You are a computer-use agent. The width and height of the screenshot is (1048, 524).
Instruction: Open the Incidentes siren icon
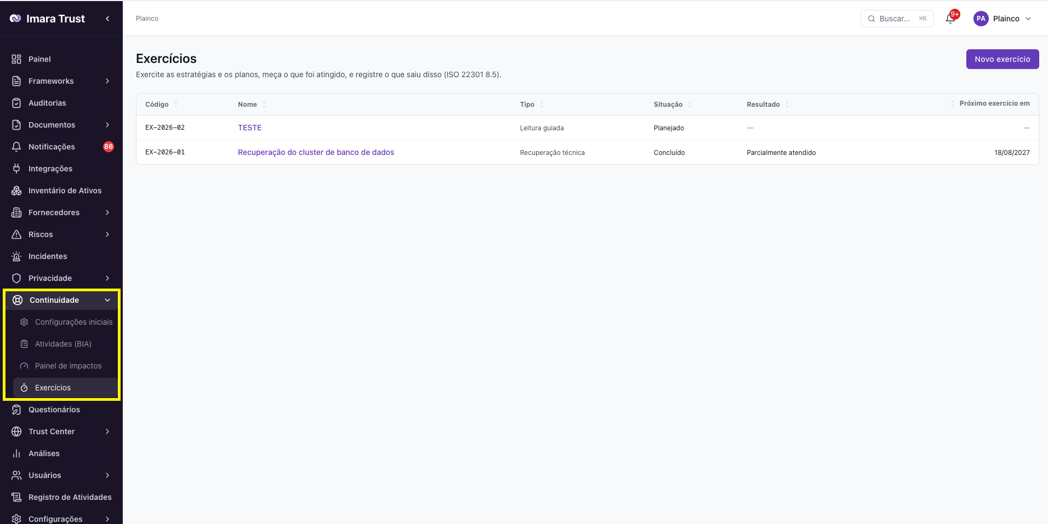coord(16,256)
